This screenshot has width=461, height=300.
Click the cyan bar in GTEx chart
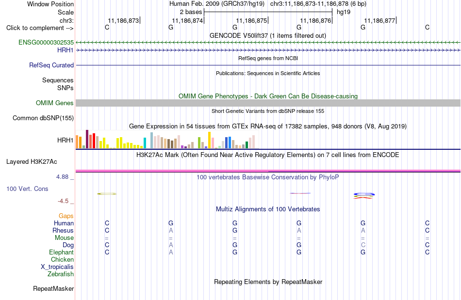[x=145, y=143]
